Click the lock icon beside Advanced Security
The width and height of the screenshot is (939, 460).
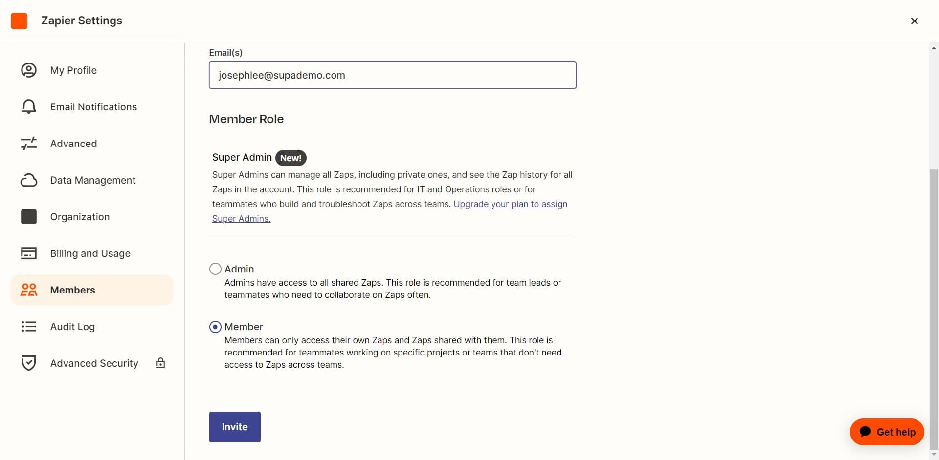tap(160, 363)
